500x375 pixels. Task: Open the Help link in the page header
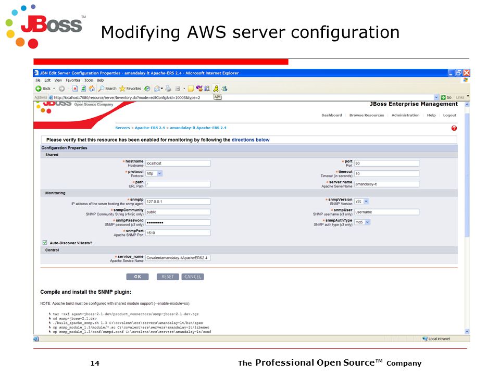coord(431,115)
